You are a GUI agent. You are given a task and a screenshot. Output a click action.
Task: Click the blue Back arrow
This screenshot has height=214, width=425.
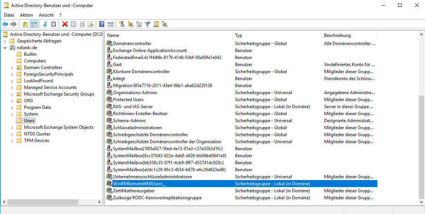click(x=5, y=24)
